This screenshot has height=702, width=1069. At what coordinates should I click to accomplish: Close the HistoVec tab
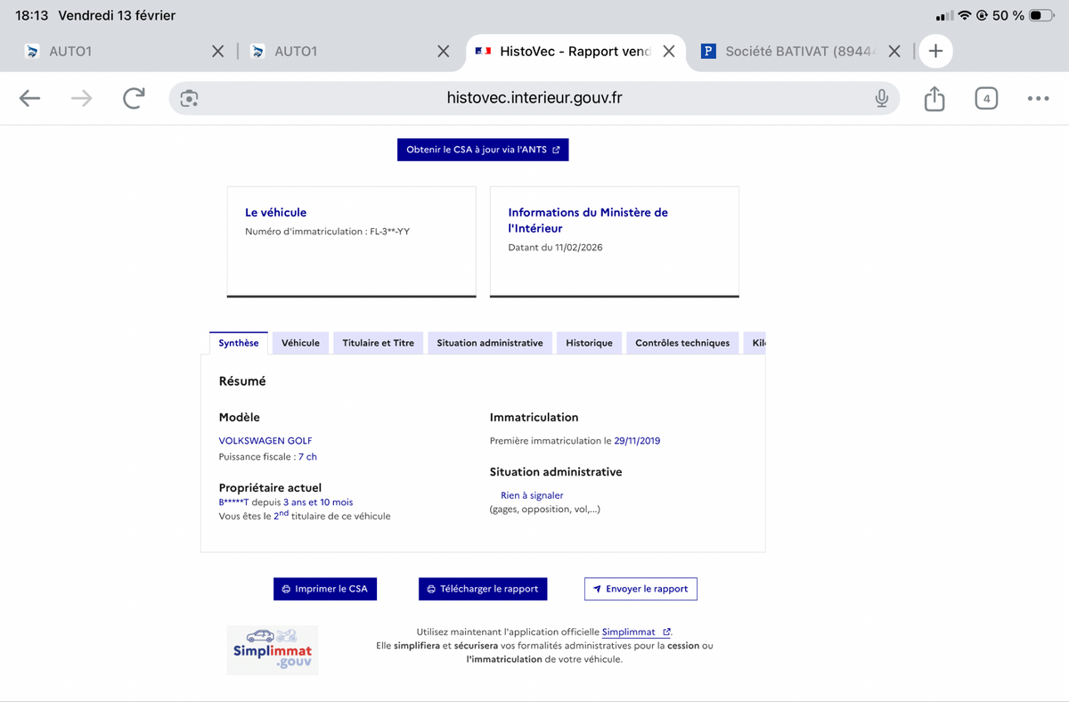pyautogui.click(x=669, y=52)
